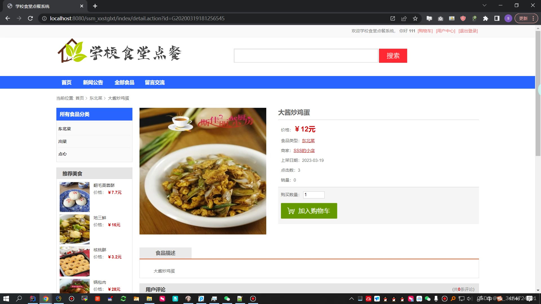Viewport: 541px width, 304px height.
Task: Open the SSS的小店 merchant link
Action: coord(304,150)
